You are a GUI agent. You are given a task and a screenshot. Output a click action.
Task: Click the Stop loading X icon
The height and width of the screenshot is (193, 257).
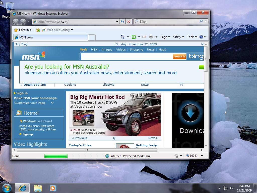coord(129,22)
